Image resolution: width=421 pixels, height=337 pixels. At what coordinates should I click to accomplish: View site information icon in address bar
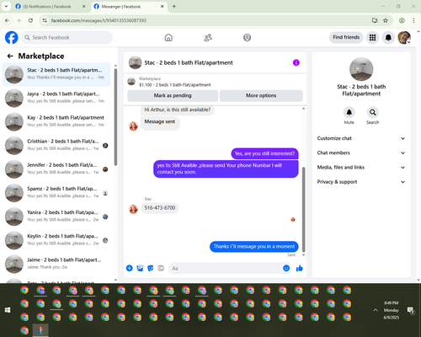tap(45, 20)
